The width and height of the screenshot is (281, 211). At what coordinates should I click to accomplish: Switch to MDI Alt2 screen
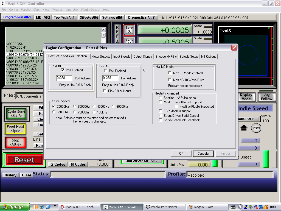tap(43, 17)
